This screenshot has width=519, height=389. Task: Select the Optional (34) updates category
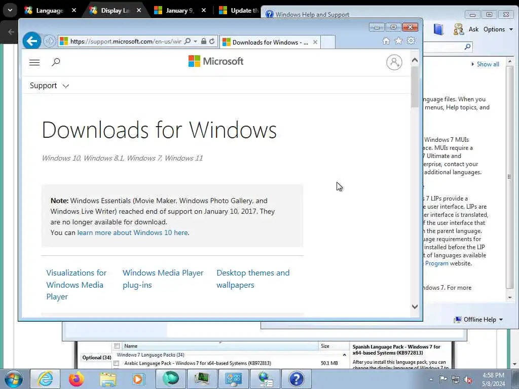pyautogui.click(x=97, y=358)
